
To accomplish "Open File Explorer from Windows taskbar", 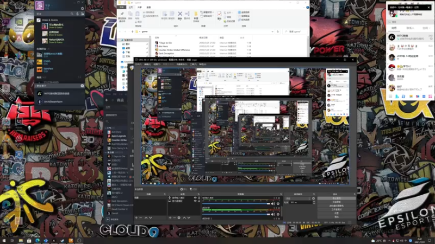I will tap(21, 241).
